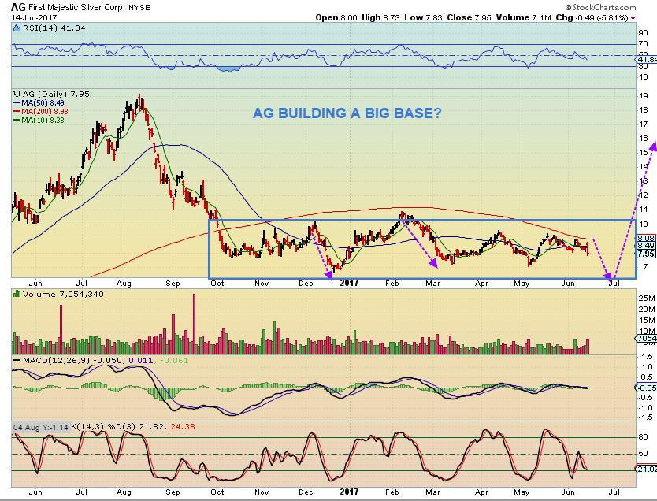Image resolution: width=657 pixels, height=501 pixels.
Task: Click the Close 7.95 value in header
Action: click(469, 17)
